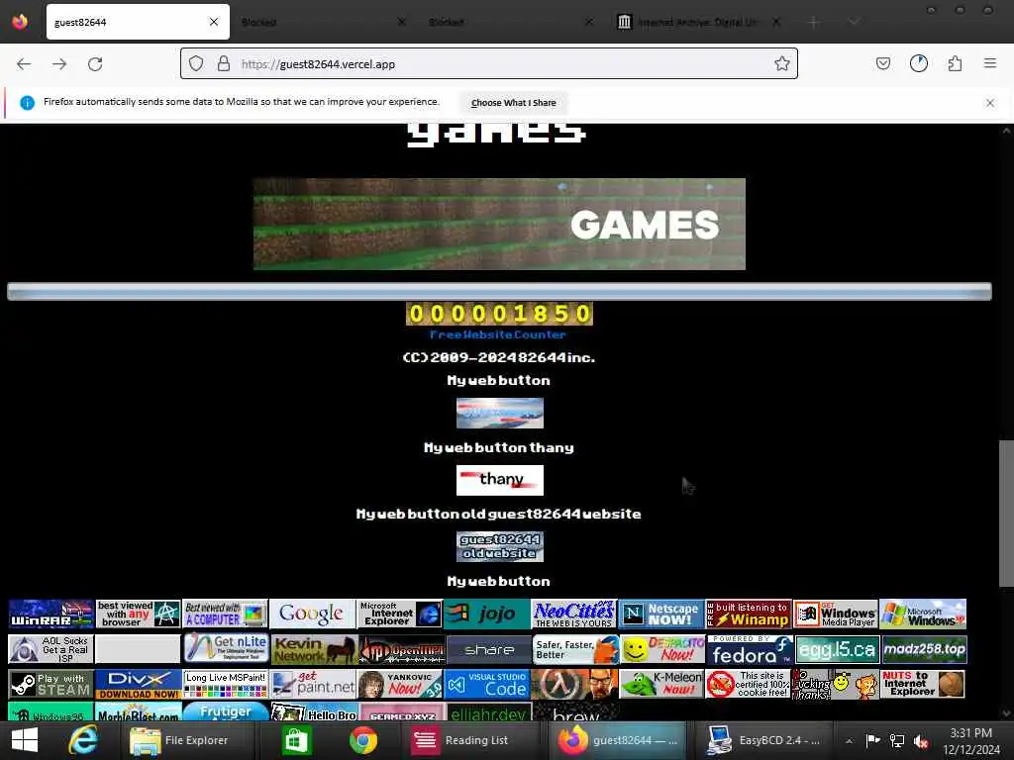Open the Firefox application menu
The image size is (1014, 760).
click(x=990, y=63)
